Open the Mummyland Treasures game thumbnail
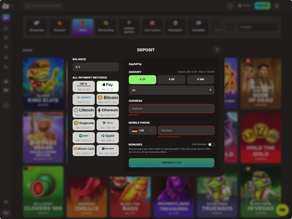This screenshot has height=219, width=292. pos(174,197)
